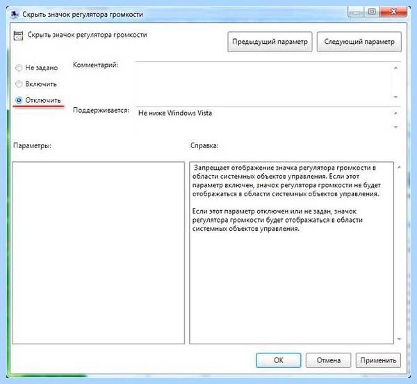Open 'Следующий параметр' setting
The width and height of the screenshot is (417, 384).
[x=359, y=42]
